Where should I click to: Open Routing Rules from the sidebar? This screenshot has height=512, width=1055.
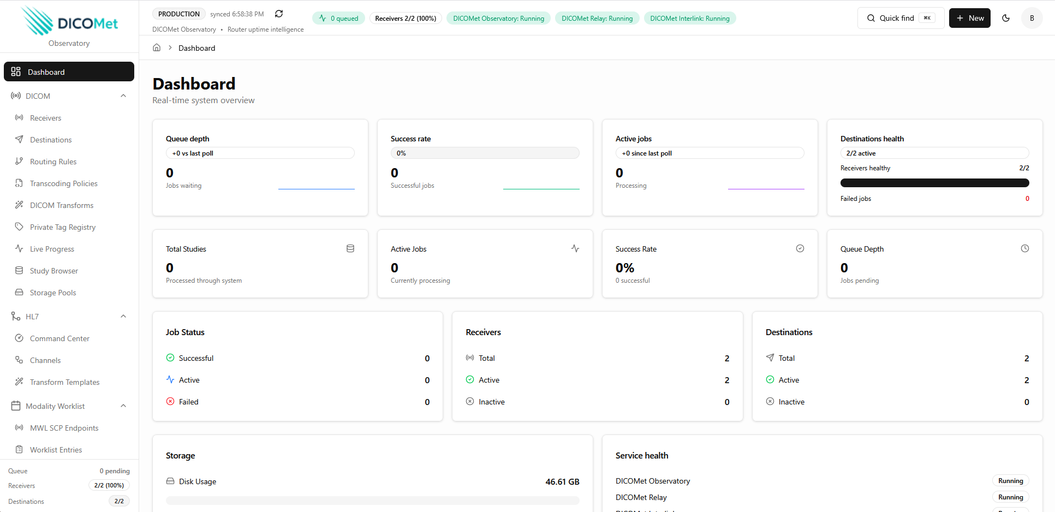click(x=52, y=162)
